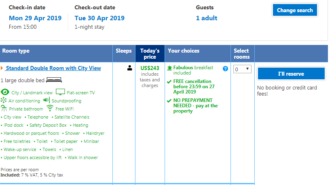This screenshot has width=334, height=185.
Task: Click the large double bed icon
Action: (53, 80)
